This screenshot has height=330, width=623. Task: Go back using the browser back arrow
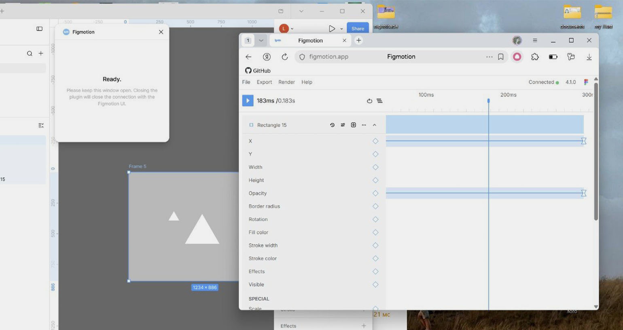(248, 57)
